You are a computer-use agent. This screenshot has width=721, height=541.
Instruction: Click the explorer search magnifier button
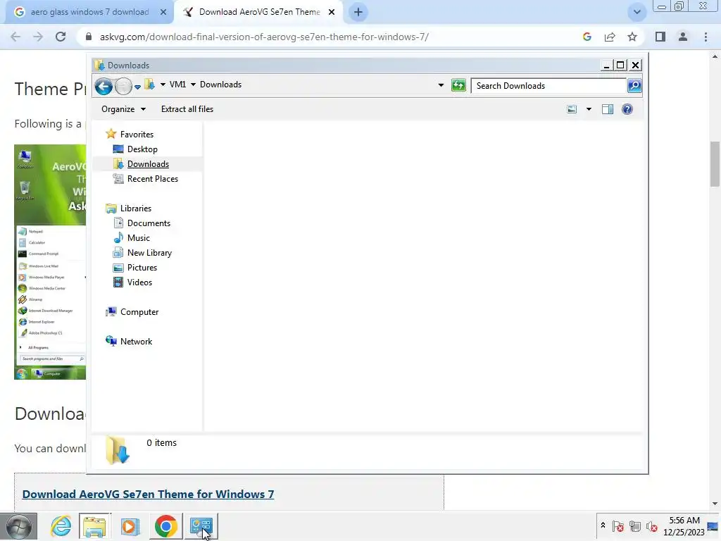coord(634,86)
